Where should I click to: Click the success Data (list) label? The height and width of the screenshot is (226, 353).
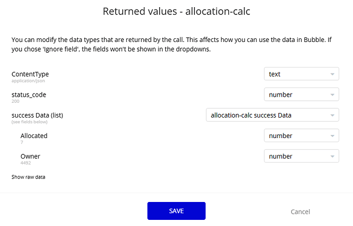point(37,115)
